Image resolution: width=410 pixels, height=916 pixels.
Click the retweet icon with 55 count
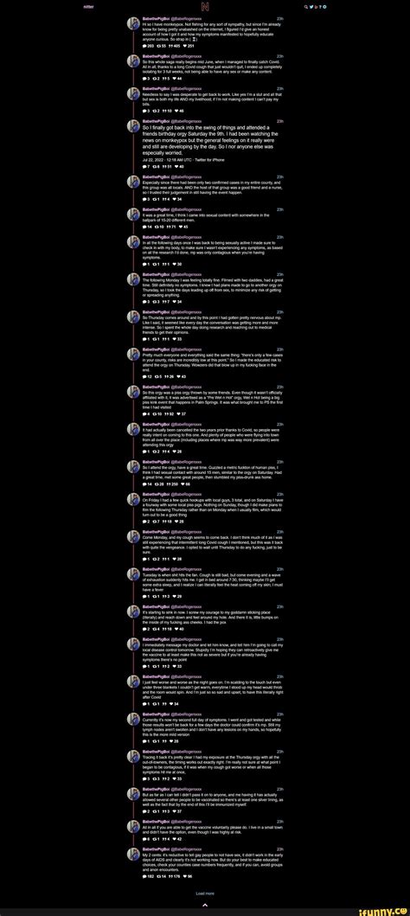coord(160,46)
